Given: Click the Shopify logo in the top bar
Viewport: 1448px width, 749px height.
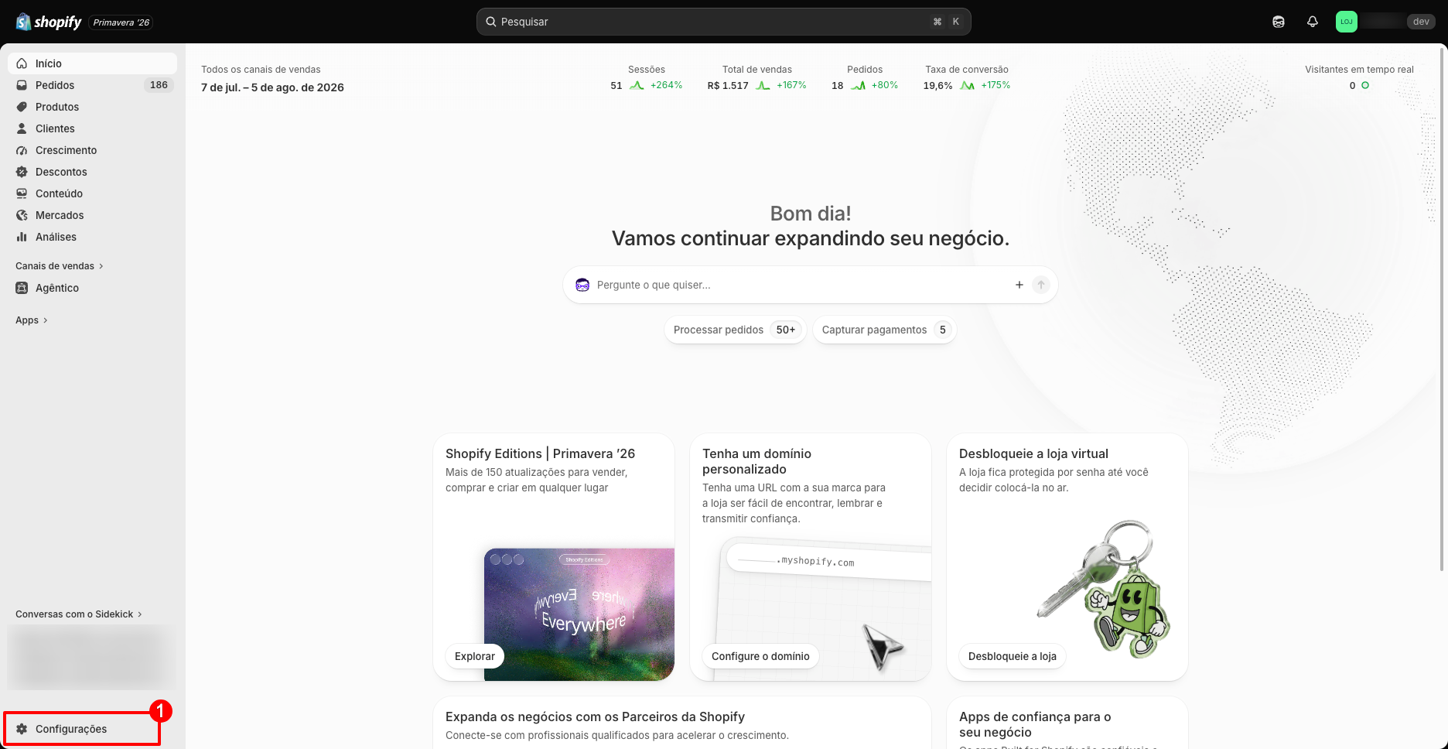Looking at the screenshot, I should click(x=49, y=22).
